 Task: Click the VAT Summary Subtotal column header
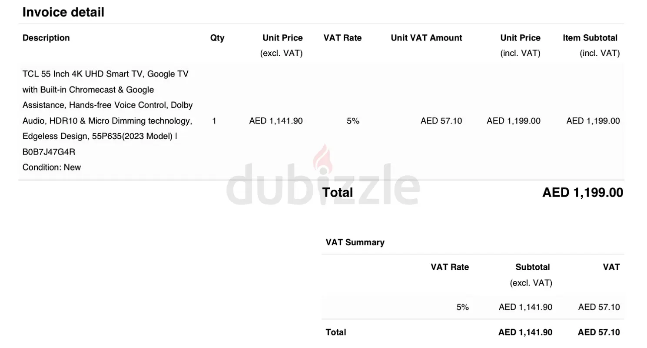click(532, 267)
